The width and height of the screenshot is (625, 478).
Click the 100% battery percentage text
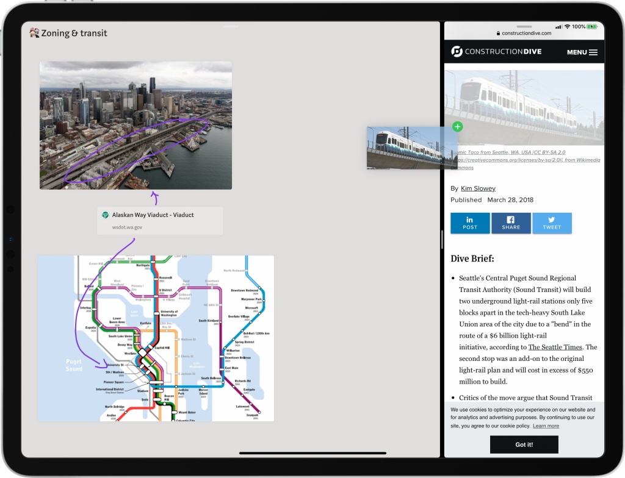tap(579, 27)
